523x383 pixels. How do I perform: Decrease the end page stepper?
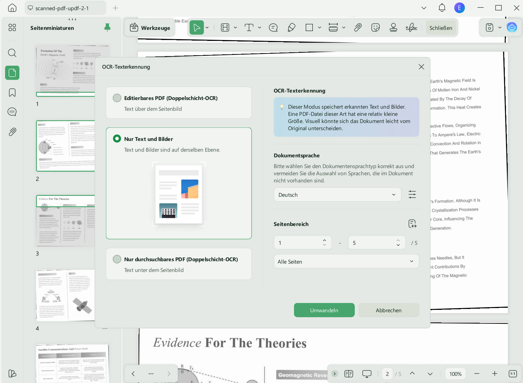coord(398,245)
